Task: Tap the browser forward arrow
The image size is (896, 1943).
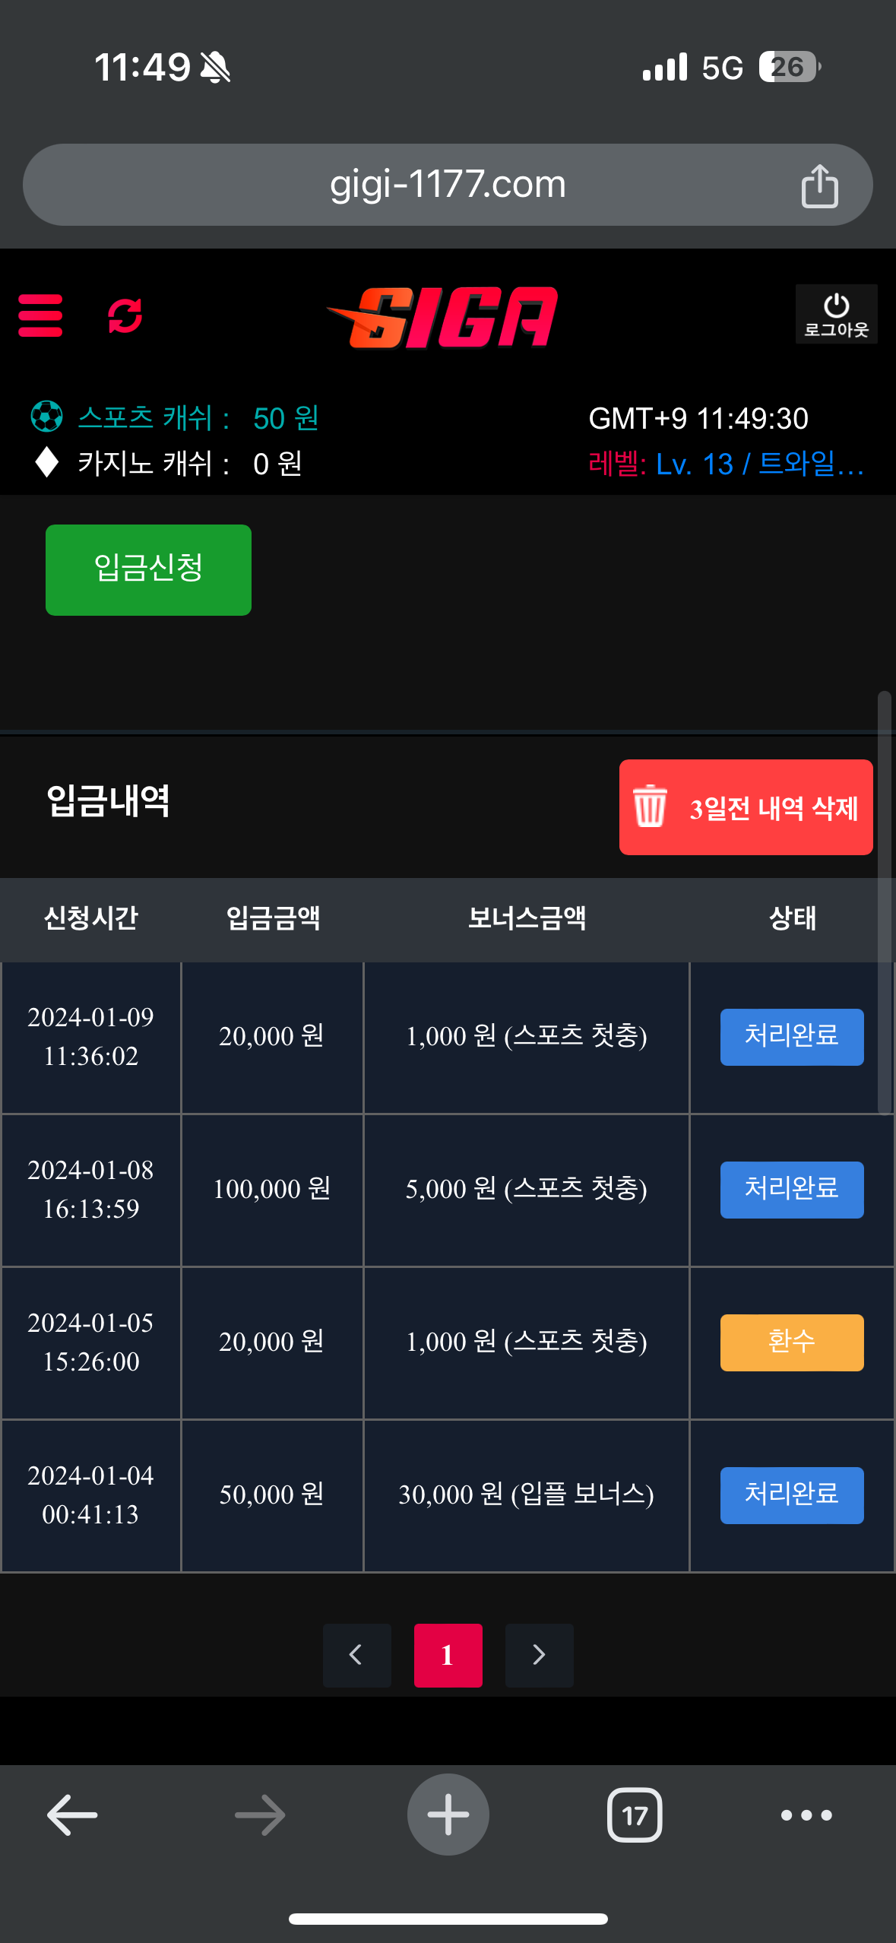Action: click(260, 1815)
